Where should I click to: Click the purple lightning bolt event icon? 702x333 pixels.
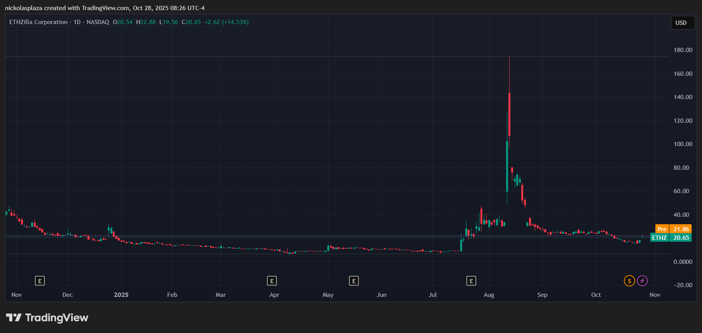[x=642, y=281]
